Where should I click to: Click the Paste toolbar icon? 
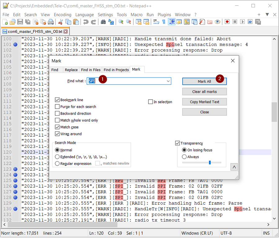point(76,22)
